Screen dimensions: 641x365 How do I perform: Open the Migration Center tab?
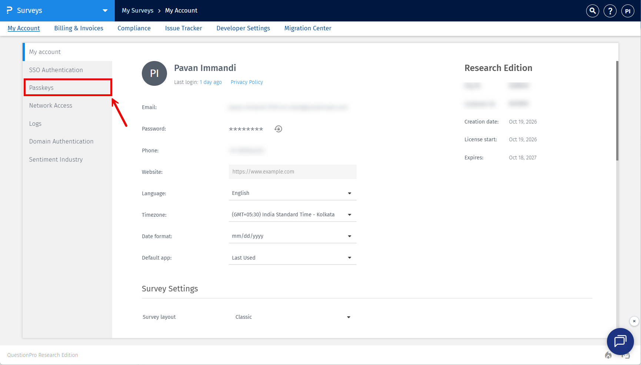pos(308,28)
